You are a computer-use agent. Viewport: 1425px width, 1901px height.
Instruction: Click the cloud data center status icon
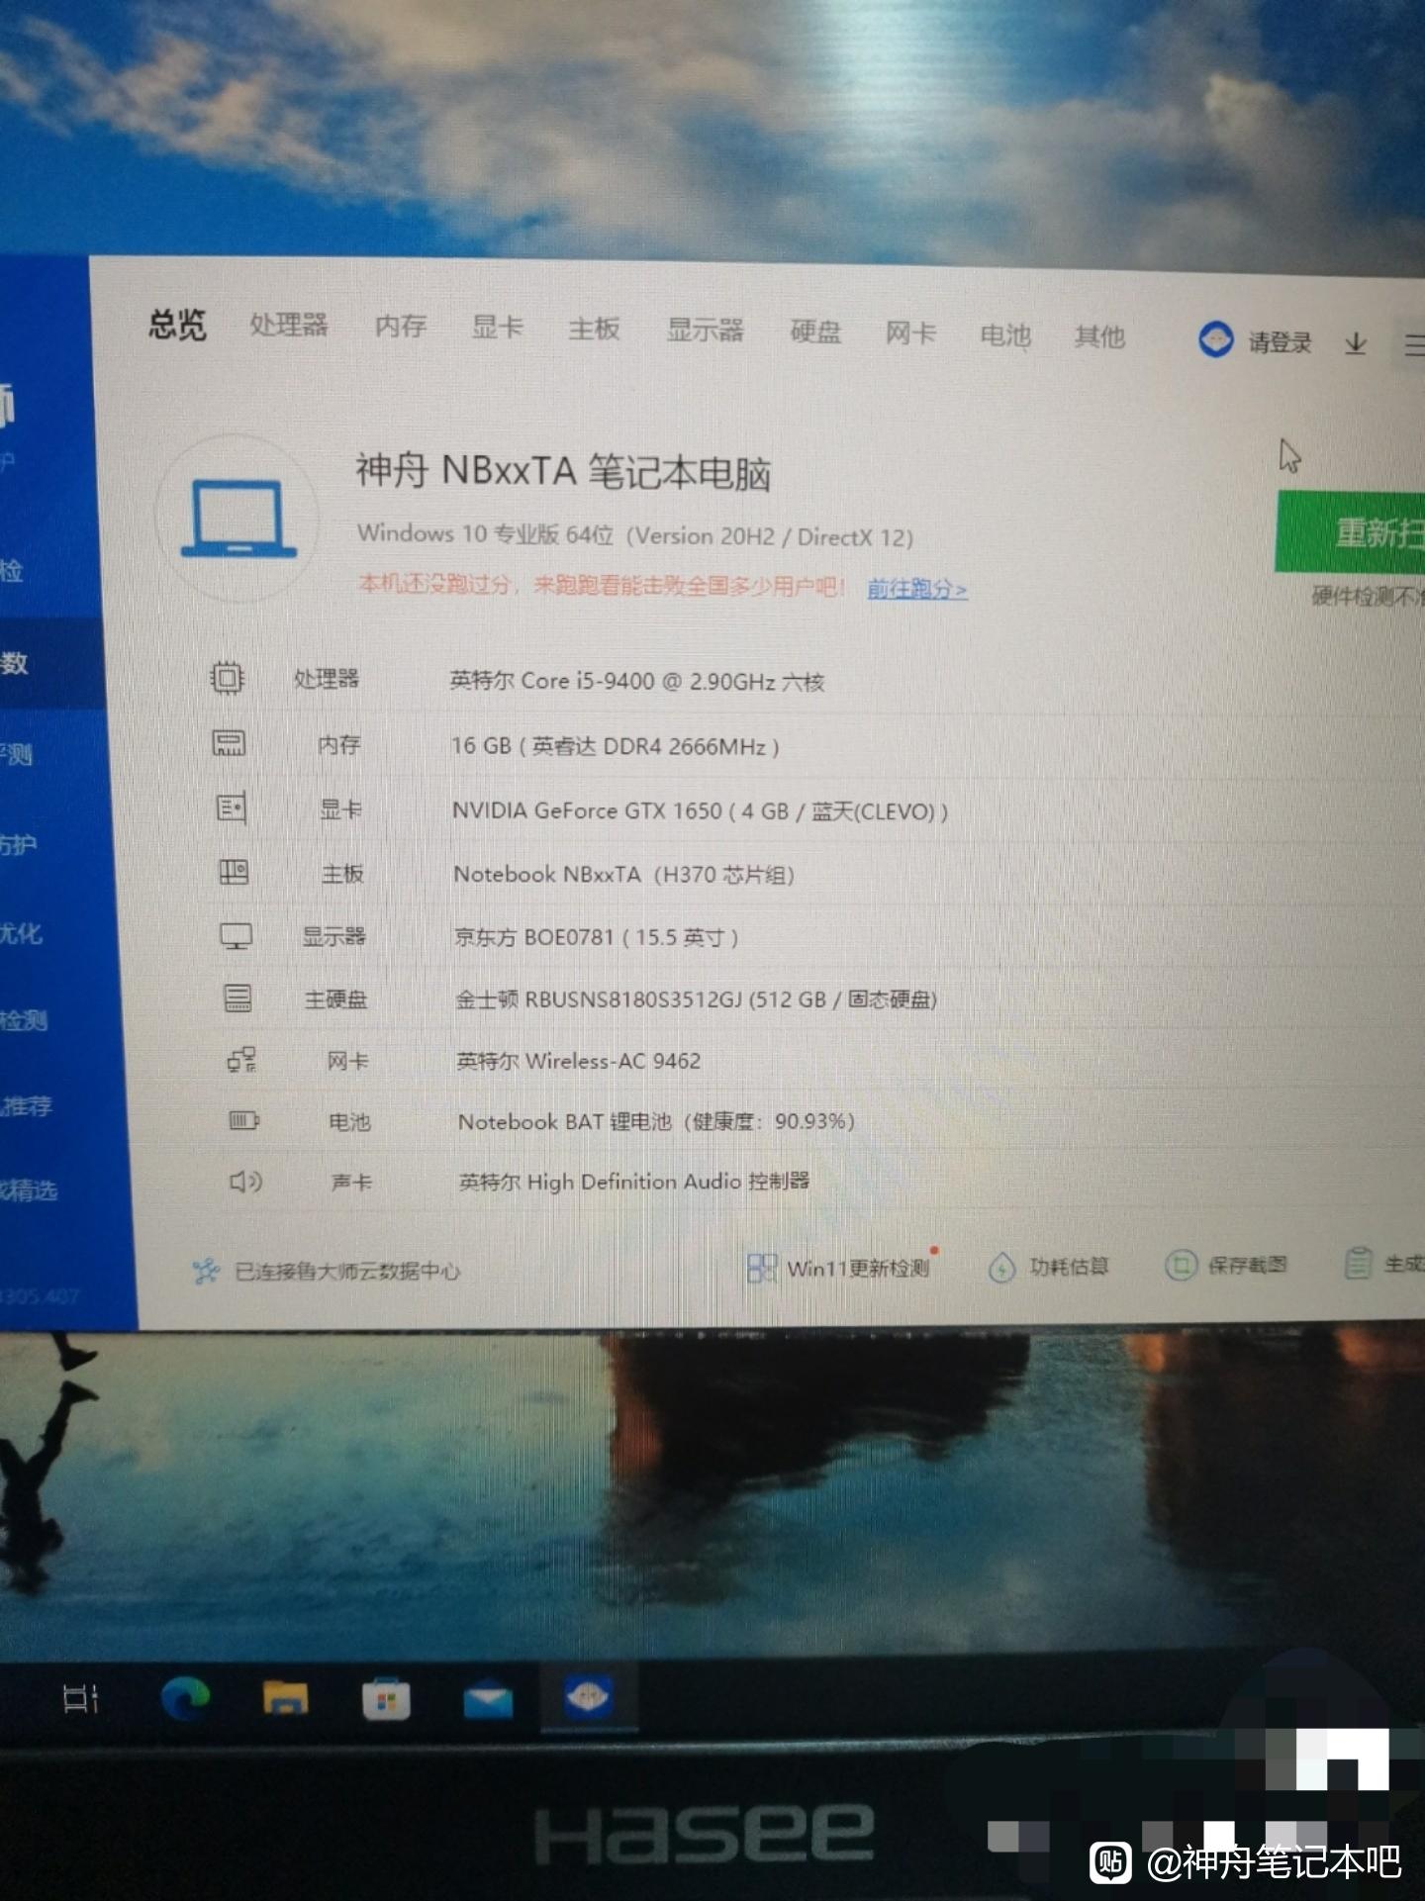[206, 1271]
